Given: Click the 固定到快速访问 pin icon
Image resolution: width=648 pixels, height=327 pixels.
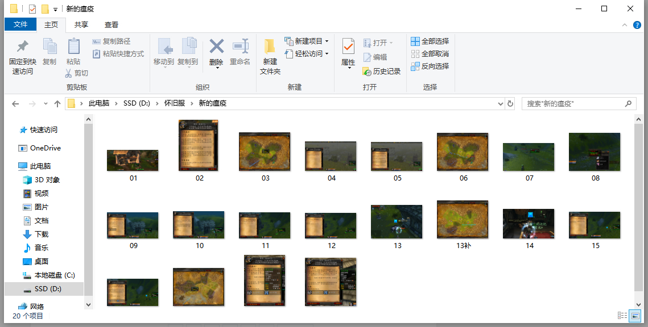Looking at the screenshot, I should click(x=22, y=46).
